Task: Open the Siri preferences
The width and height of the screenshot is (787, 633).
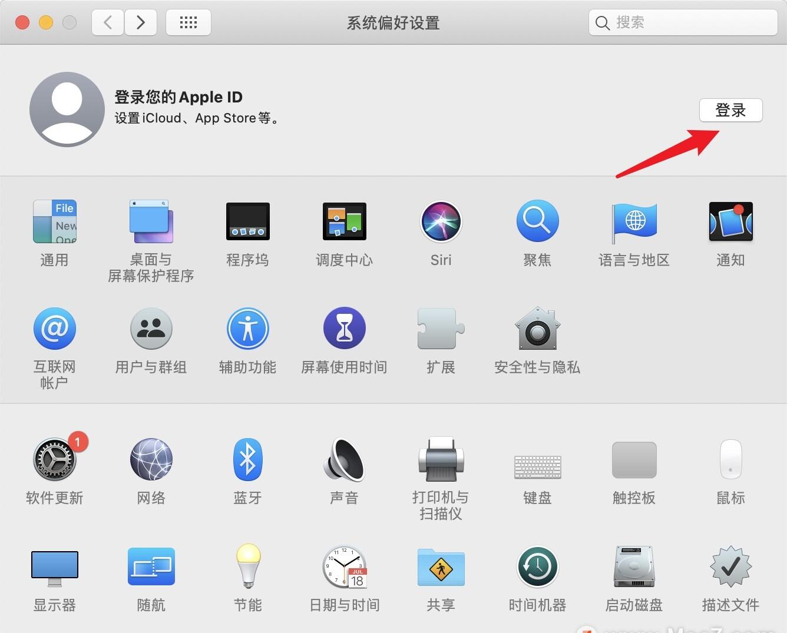Action: click(x=441, y=221)
